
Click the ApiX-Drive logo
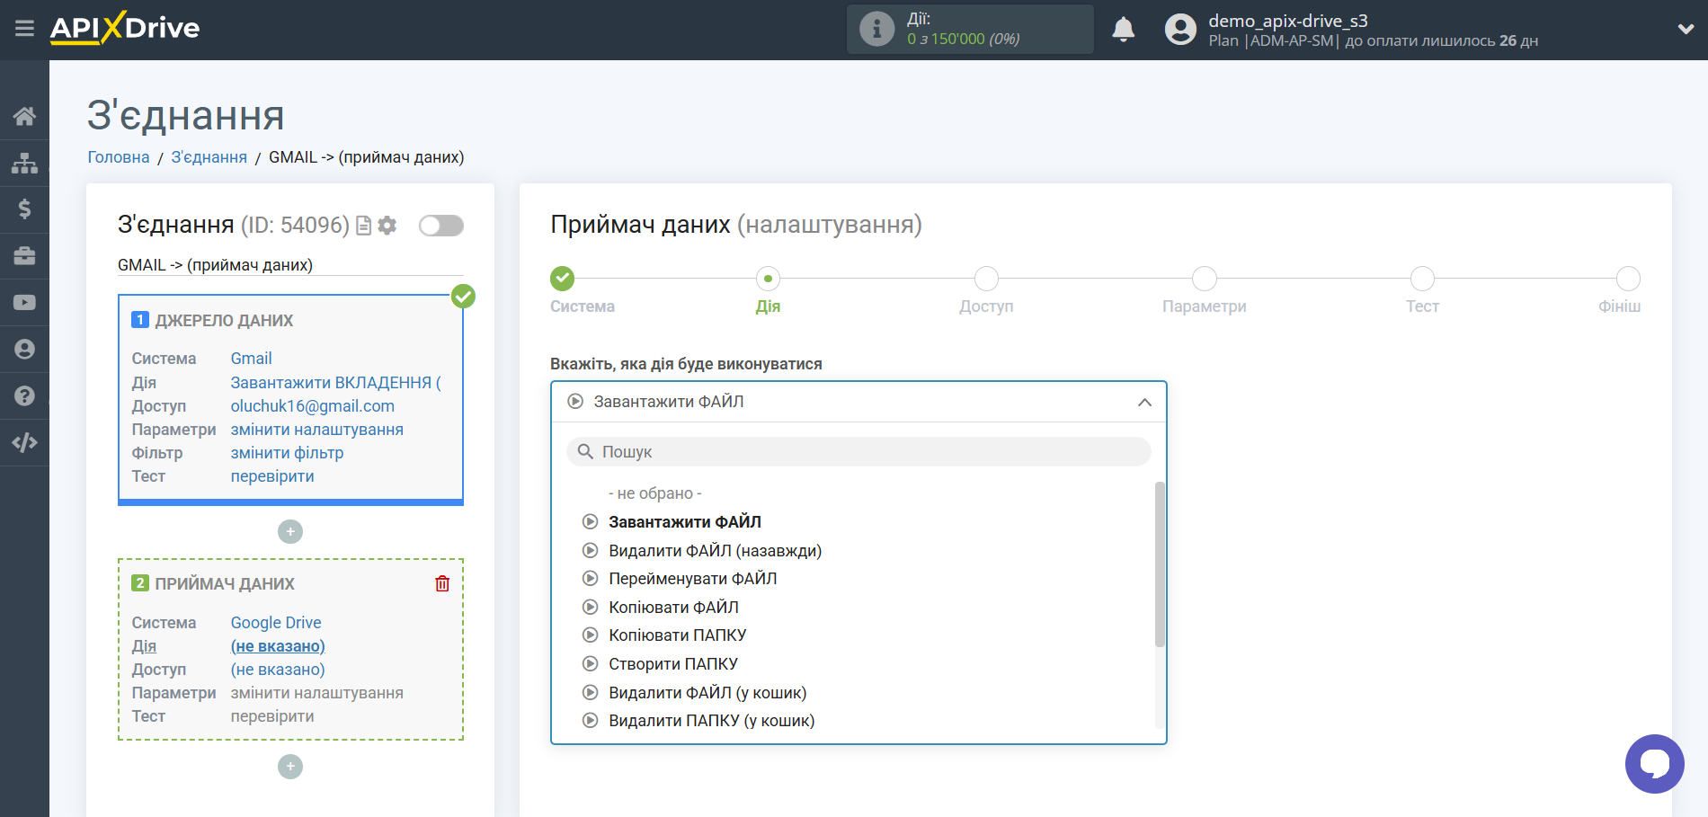click(x=125, y=28)
